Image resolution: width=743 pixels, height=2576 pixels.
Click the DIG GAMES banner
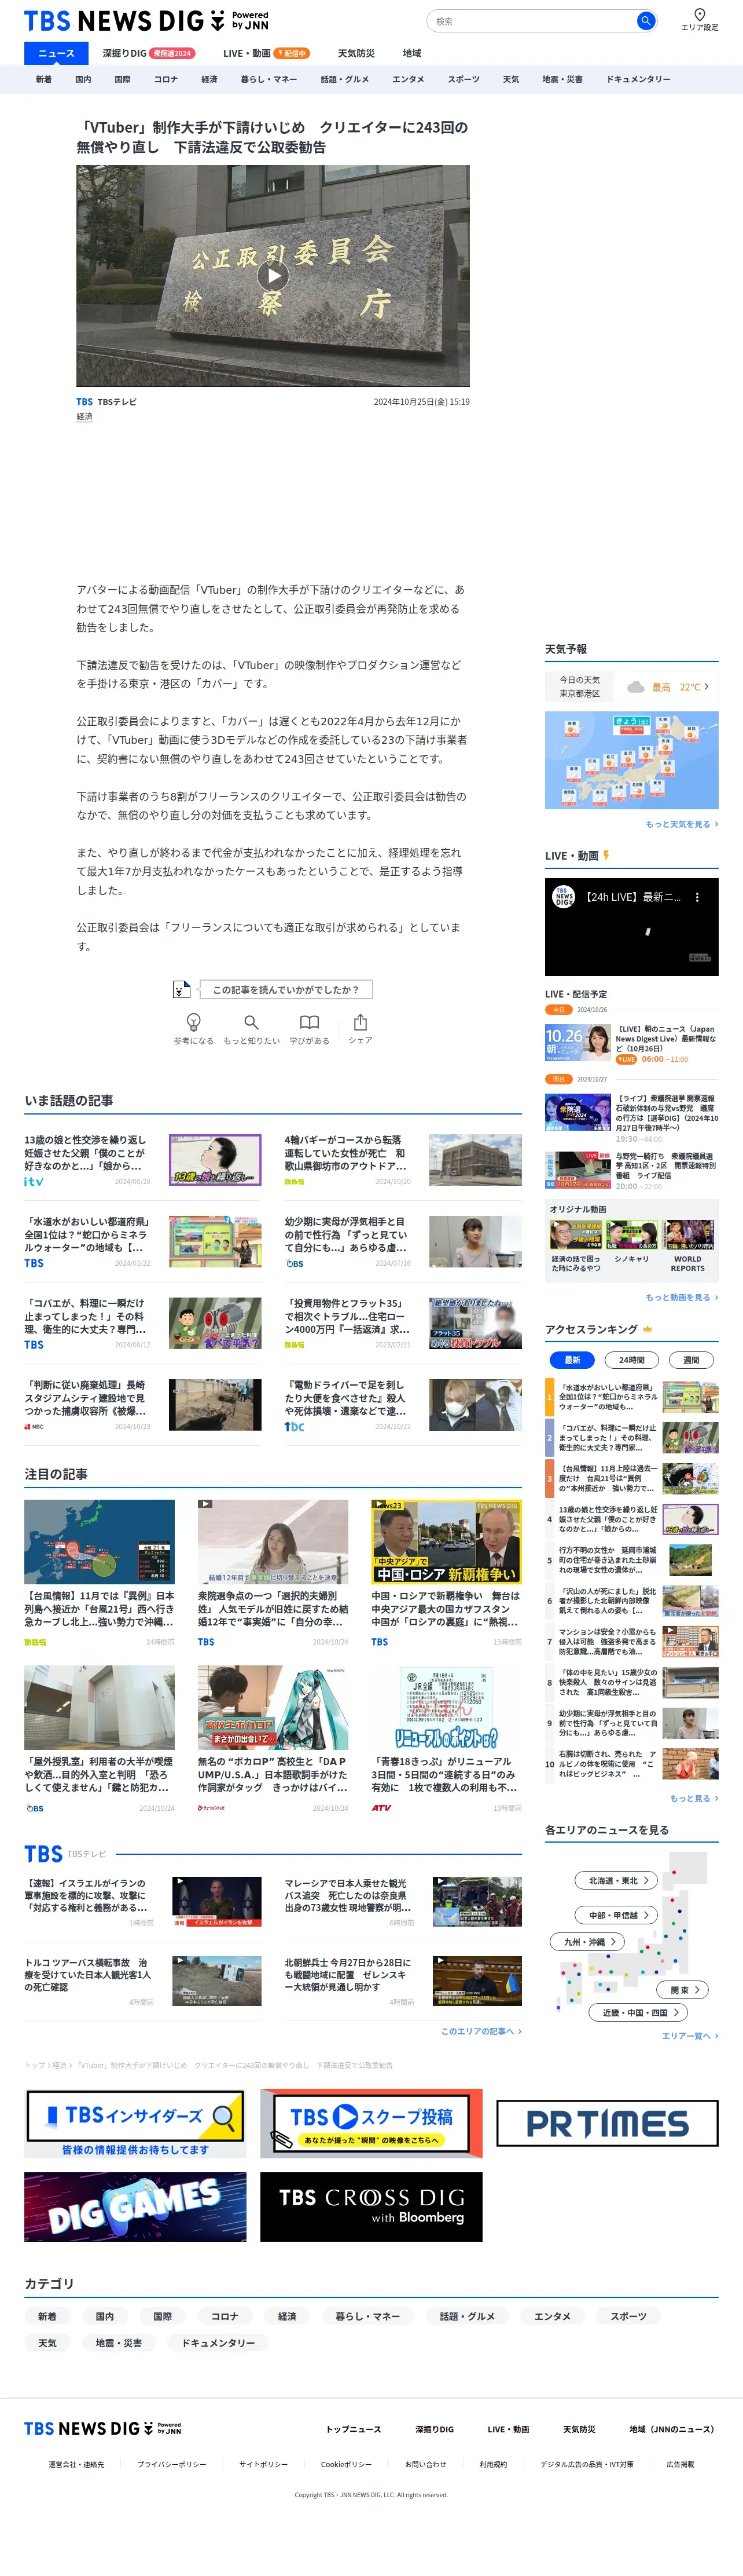(135, 2206)
